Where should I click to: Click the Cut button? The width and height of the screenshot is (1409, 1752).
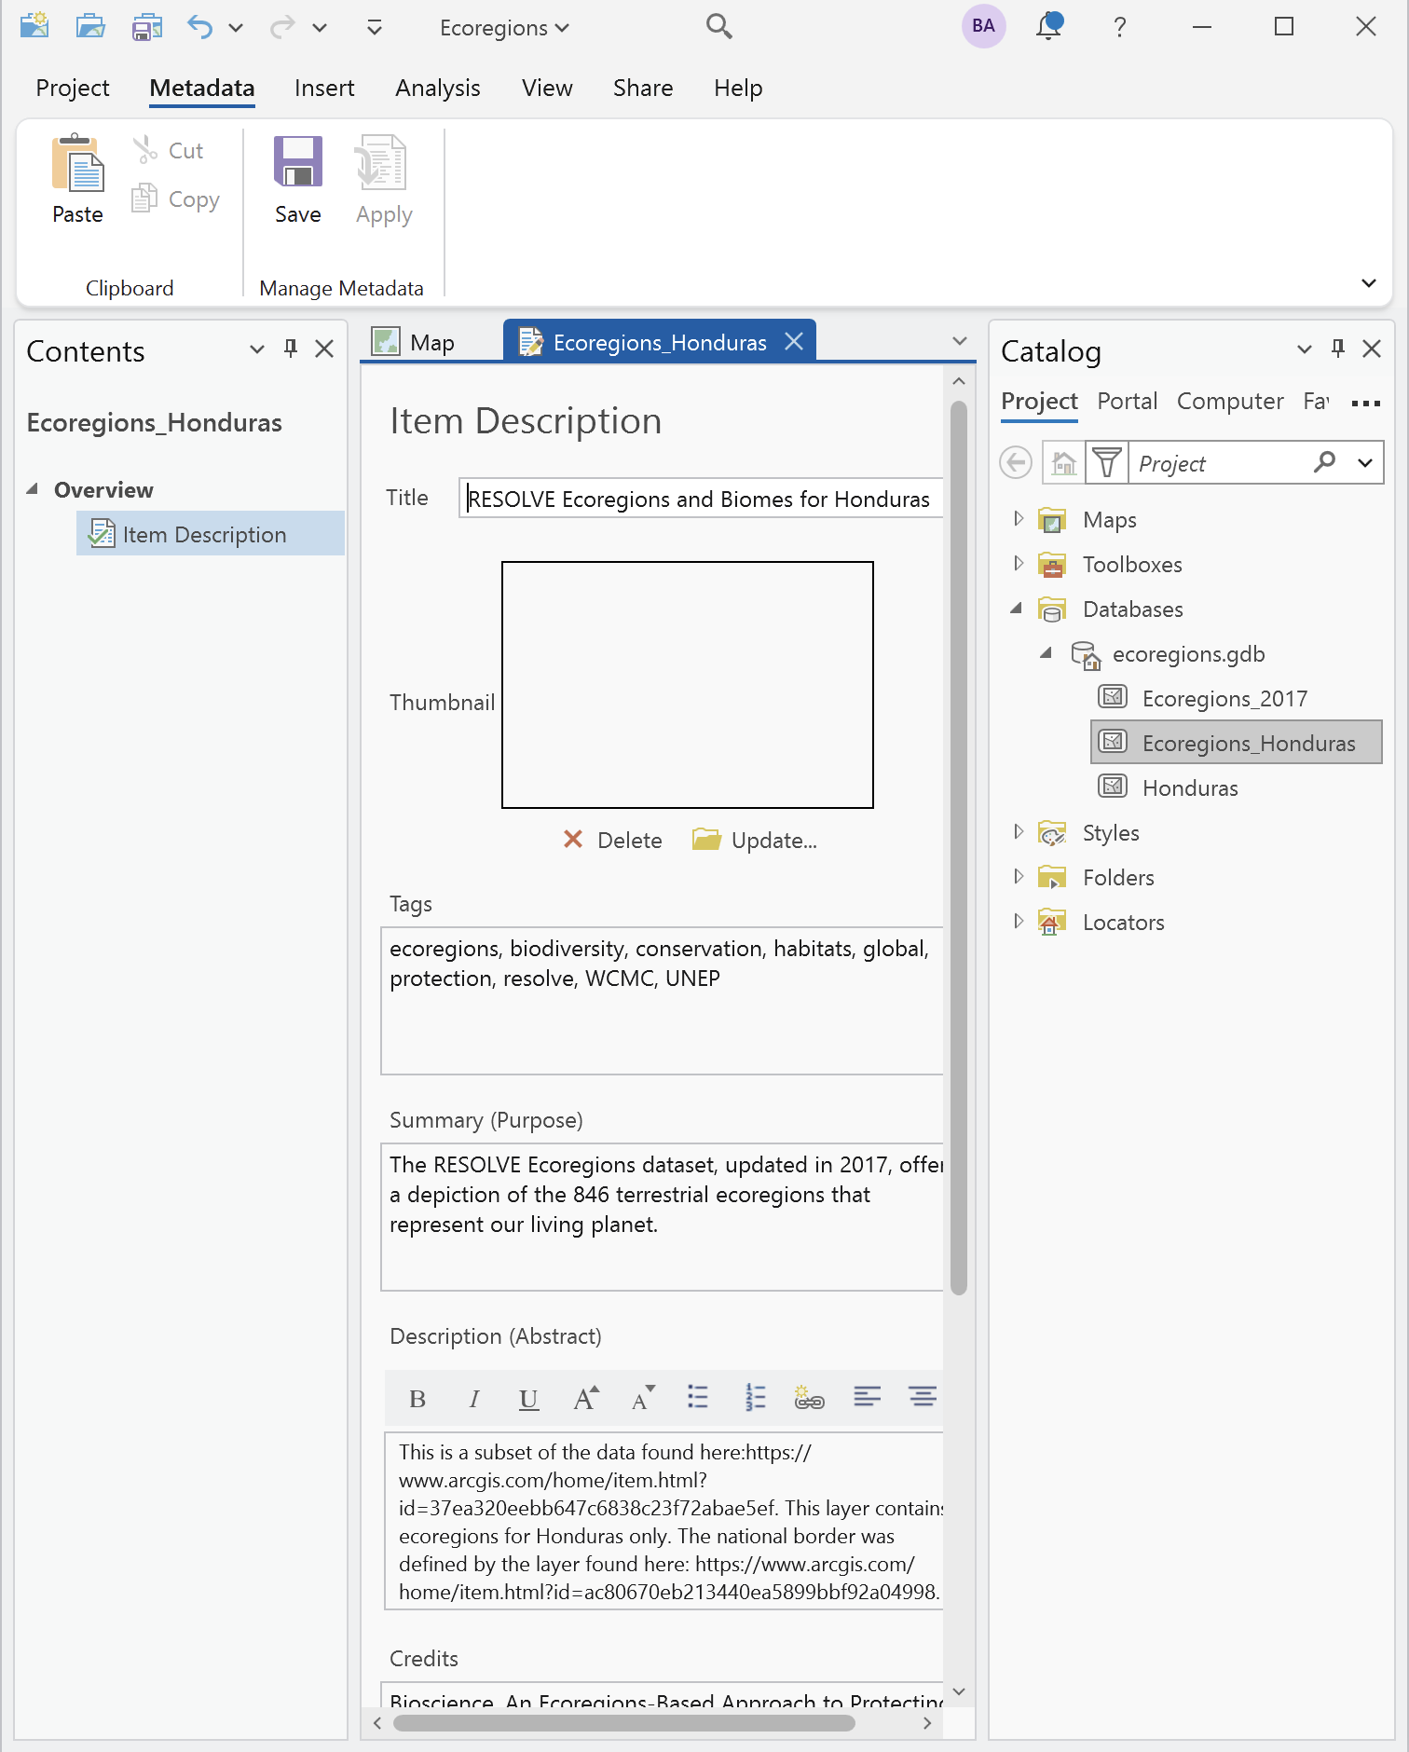169,150
